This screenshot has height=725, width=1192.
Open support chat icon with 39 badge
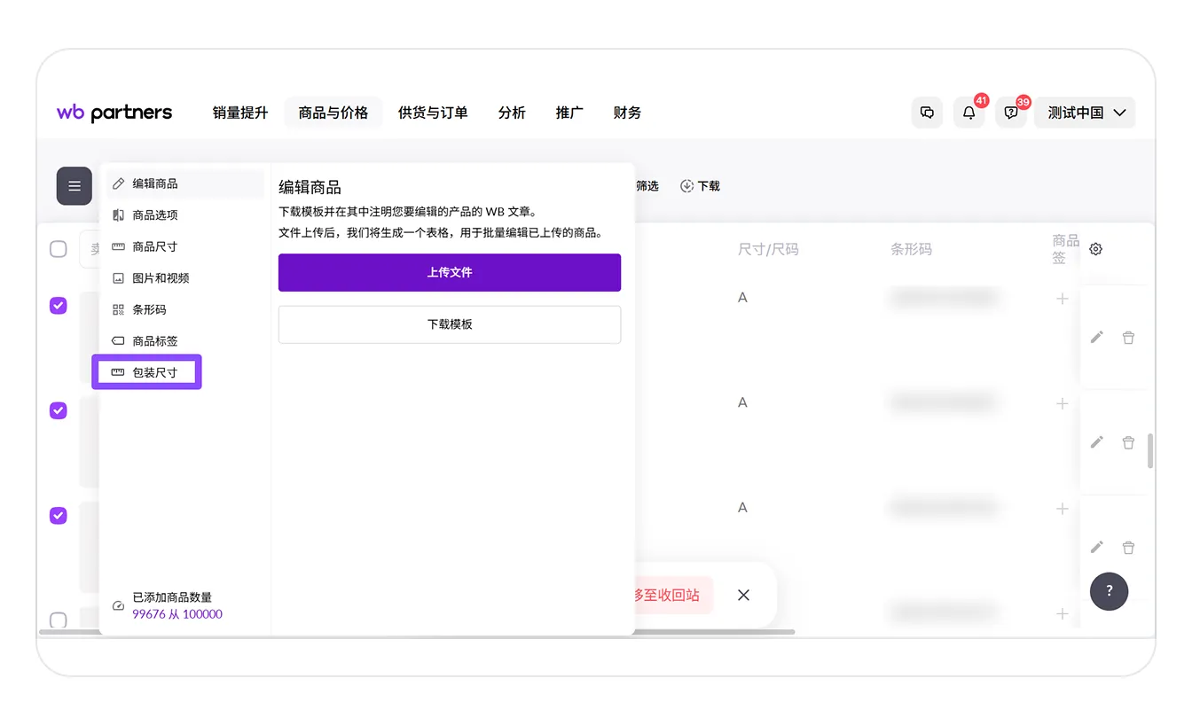click(1011, 113)
